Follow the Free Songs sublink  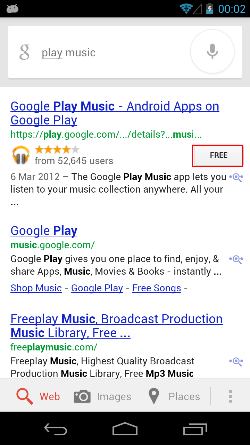pyautogui.click(x=157, y=288)
